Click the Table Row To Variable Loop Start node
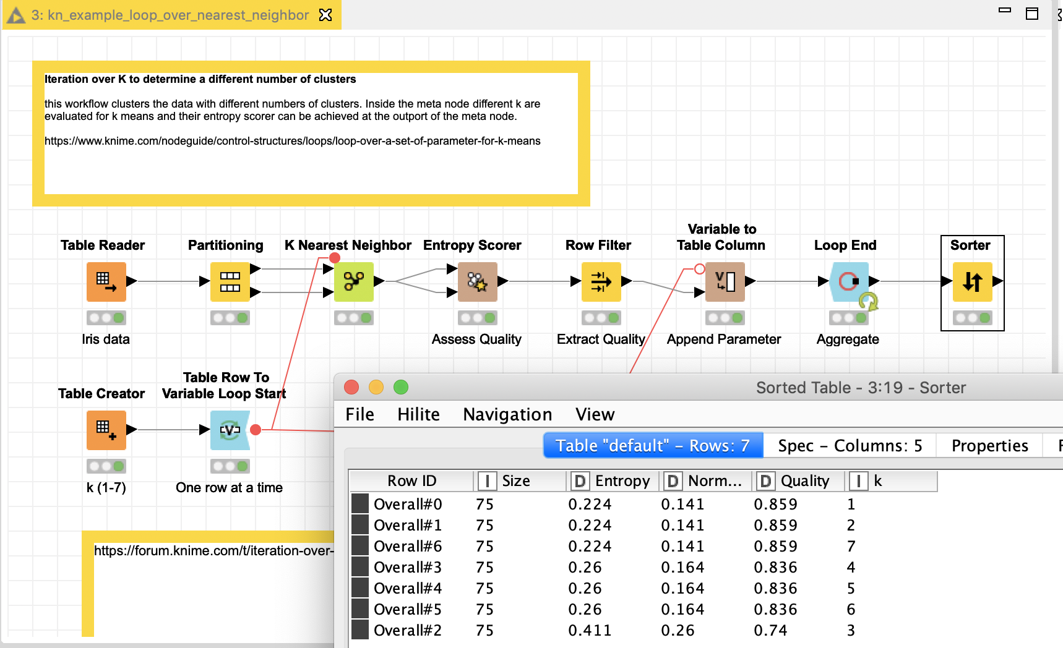The image size is (1063, 648). [230, 430]
